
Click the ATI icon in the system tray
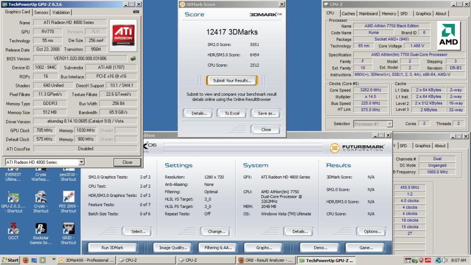pyautogui.click(x=428, y=260)
